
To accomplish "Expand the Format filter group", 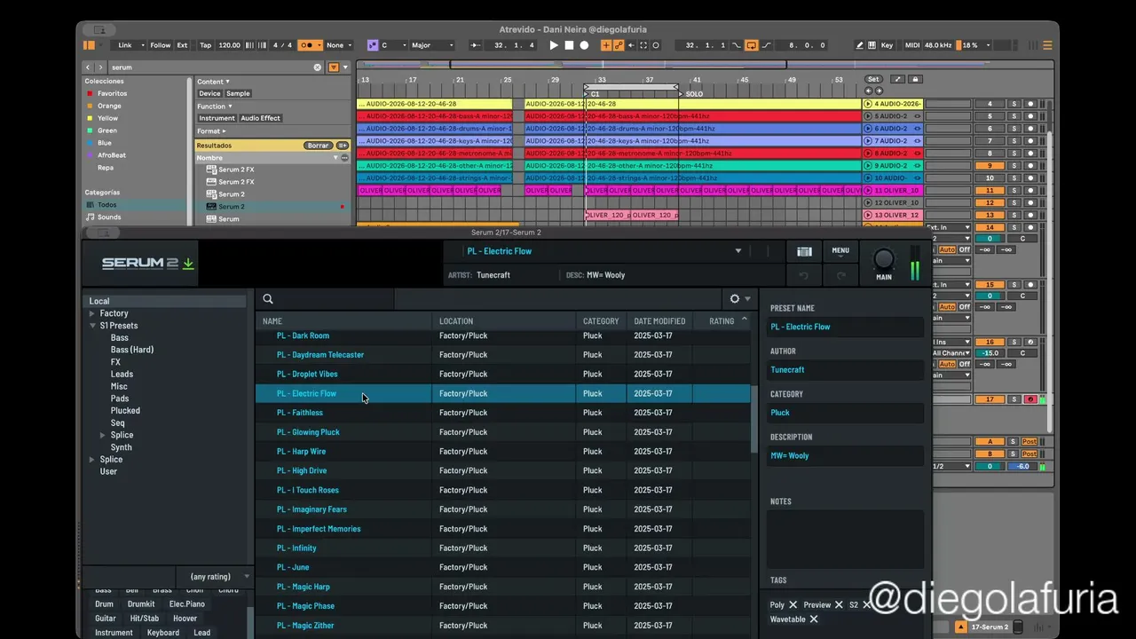I will click(x=210, y=131).
